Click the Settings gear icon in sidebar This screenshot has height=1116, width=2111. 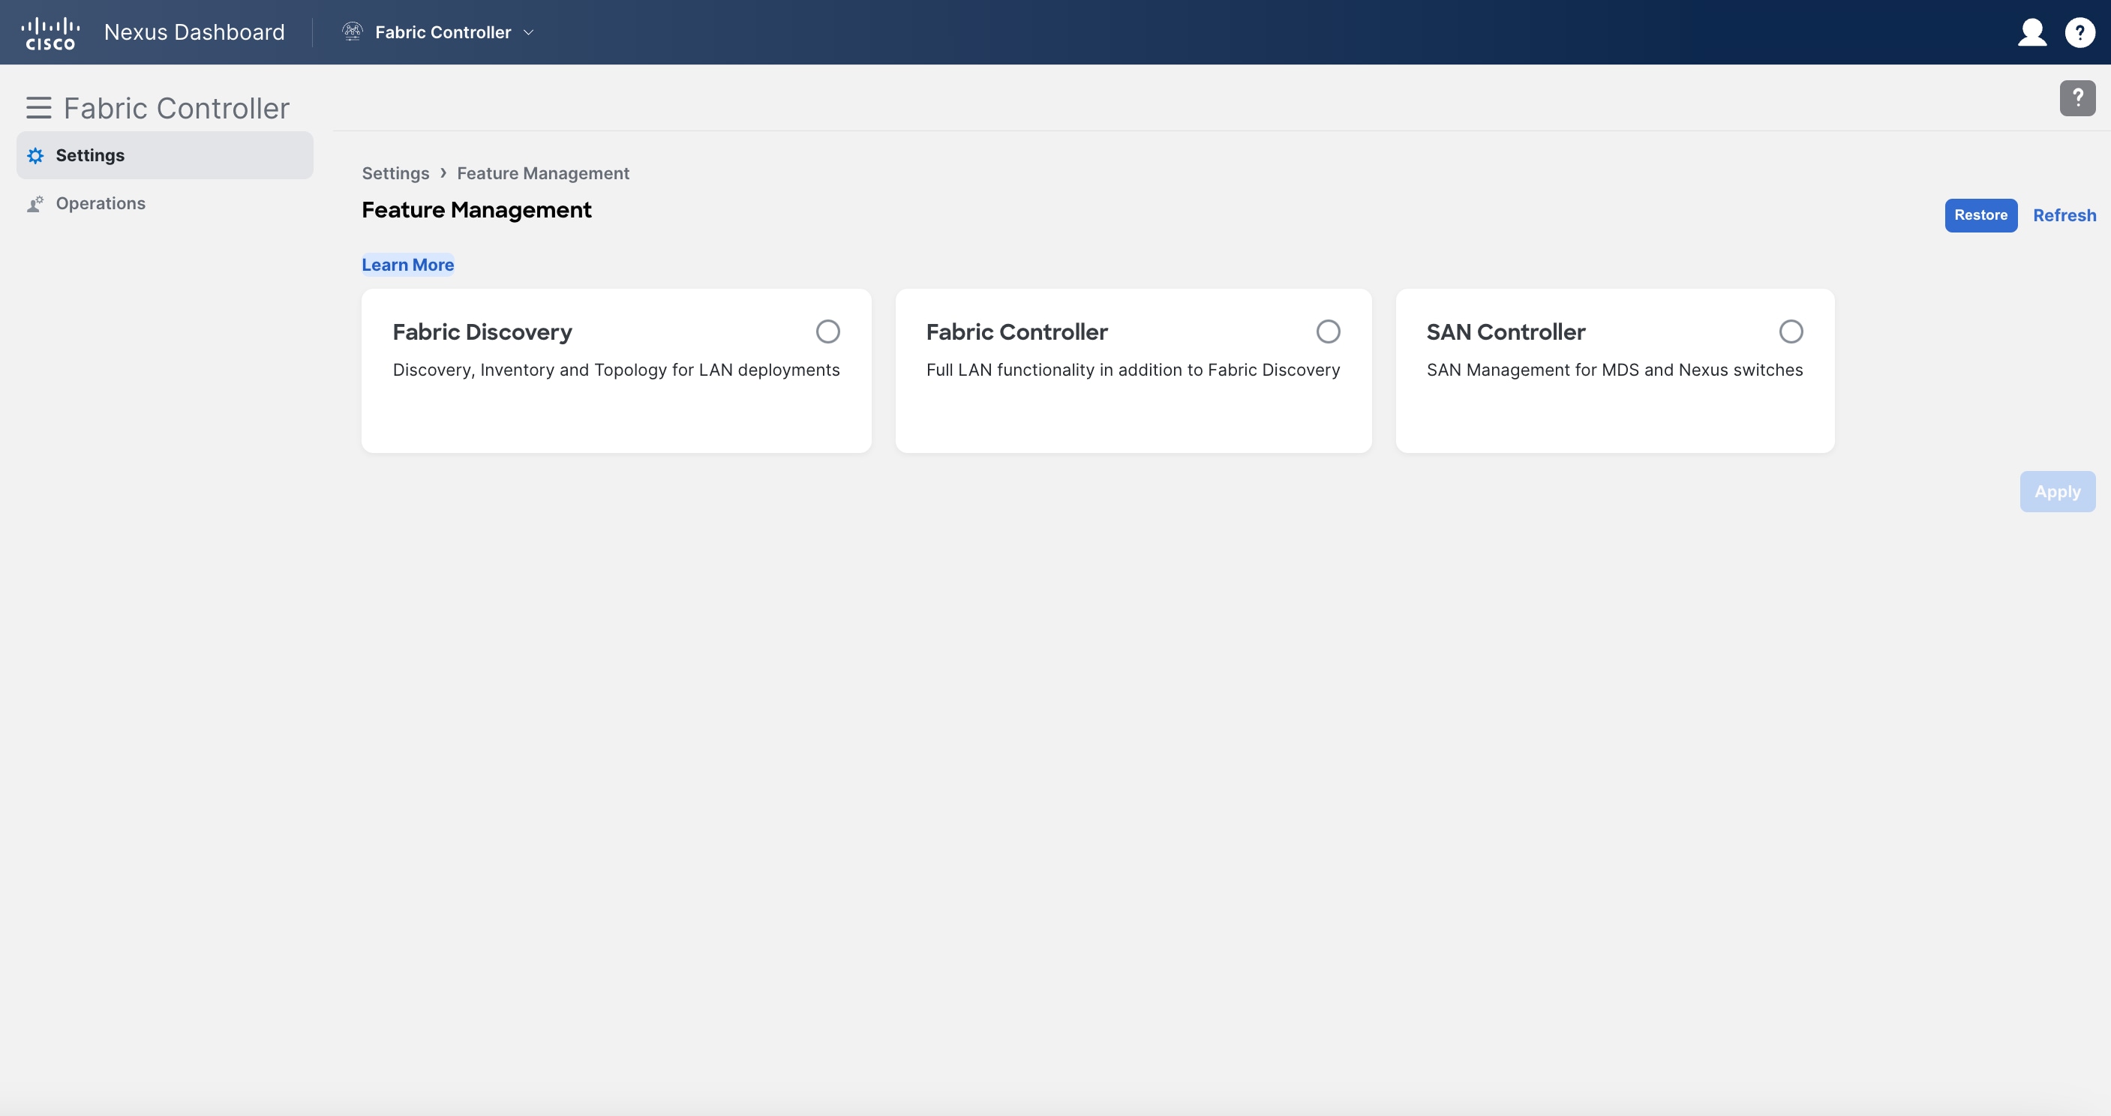(x=35, y=156)
